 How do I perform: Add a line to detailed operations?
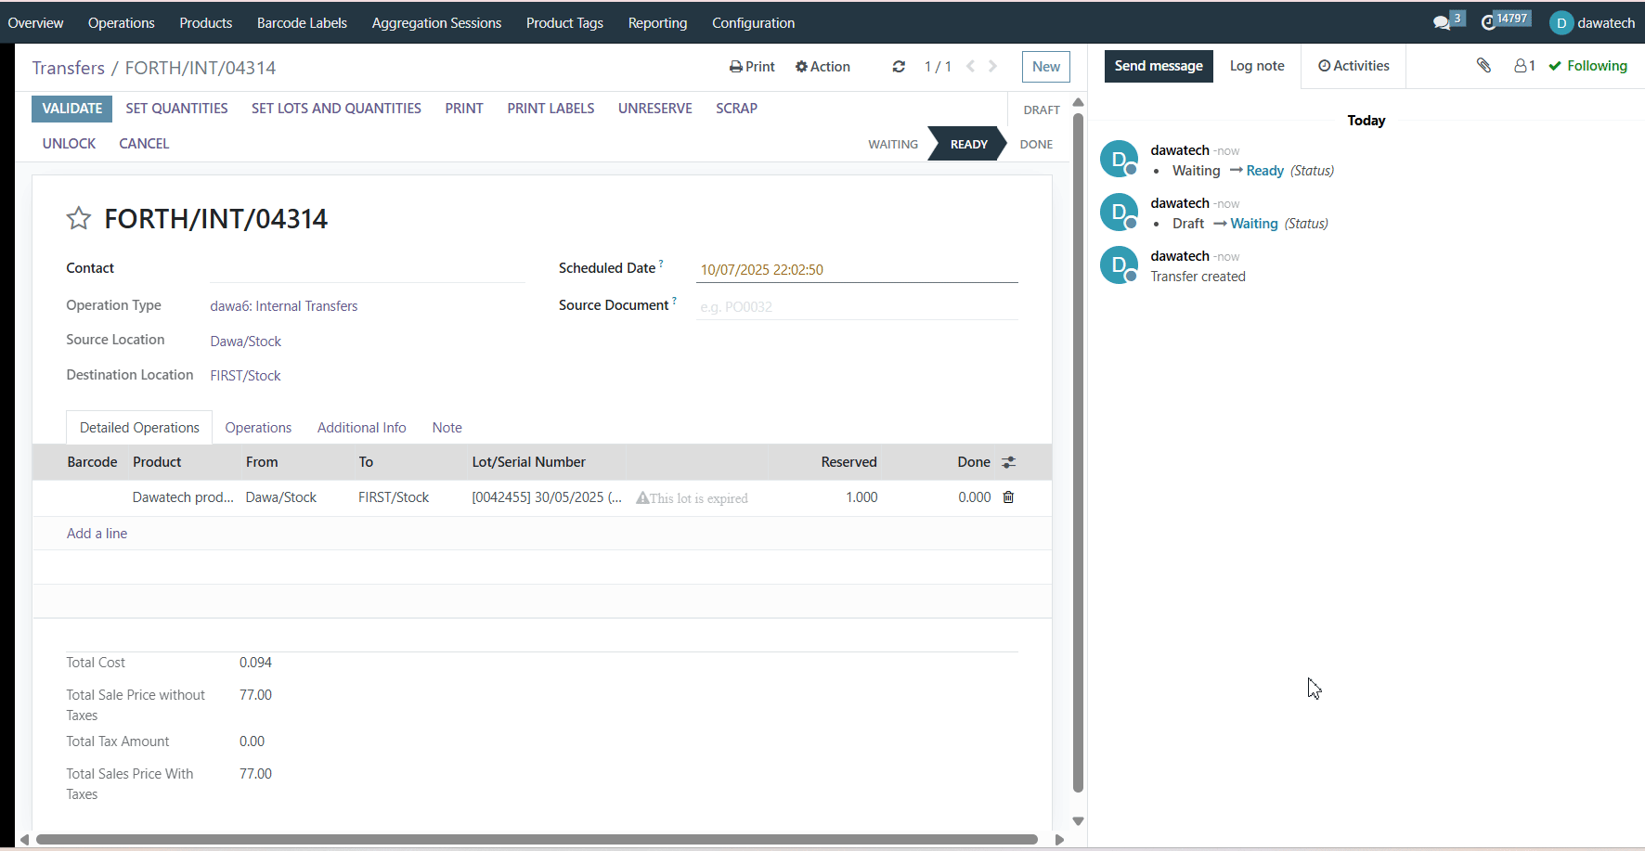tap(97, 534)
